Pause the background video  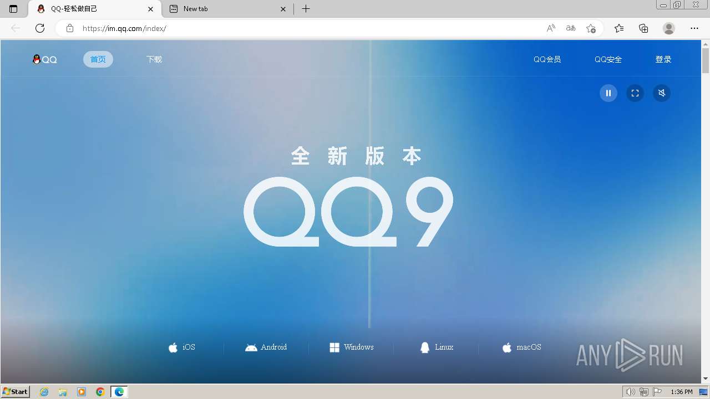pyautogui.click(x=608, y=93)
